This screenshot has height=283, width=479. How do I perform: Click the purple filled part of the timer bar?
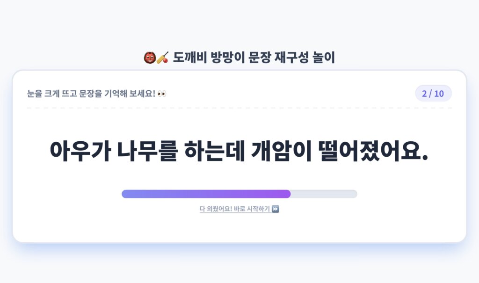pos(206,194)
